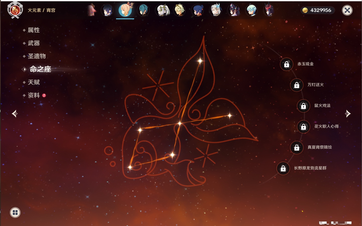Select the Yun Jin portrait with hat ornaments
Screen dimensions: 362x226
(x=234, y=10)
